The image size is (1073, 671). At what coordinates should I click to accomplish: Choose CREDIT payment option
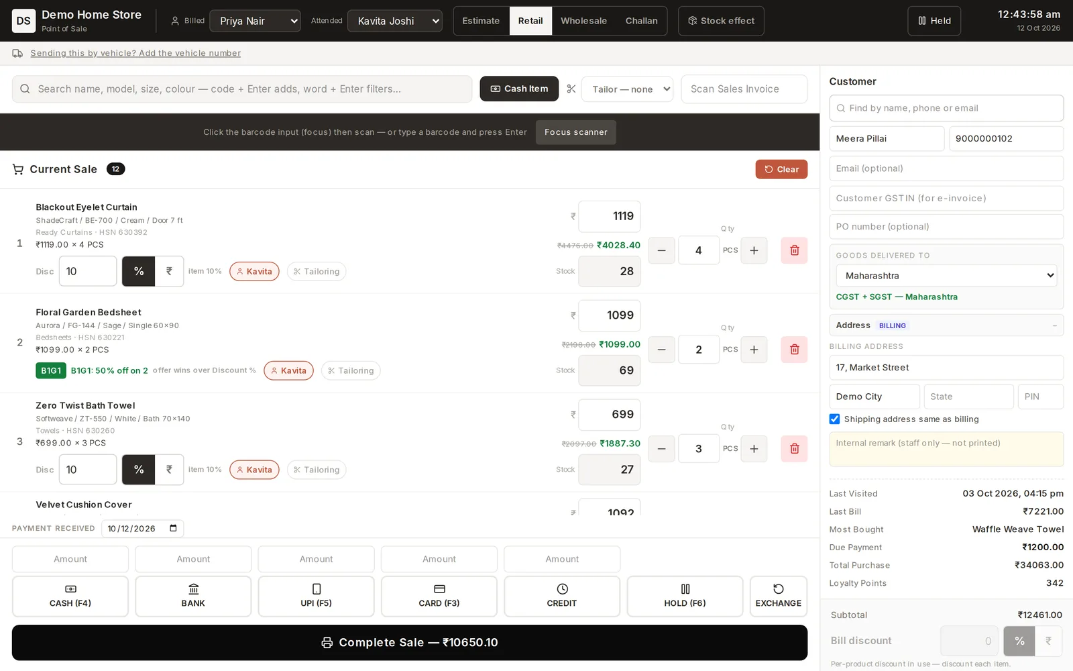click(562, 596)
